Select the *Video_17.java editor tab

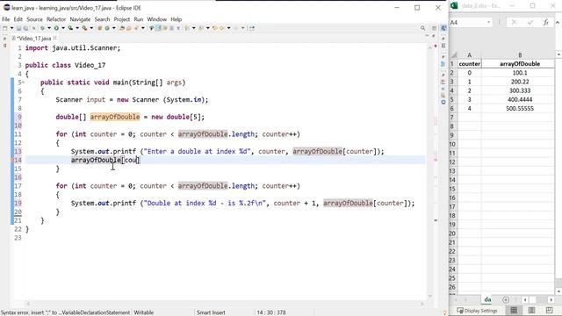click(x=33, y=38)
